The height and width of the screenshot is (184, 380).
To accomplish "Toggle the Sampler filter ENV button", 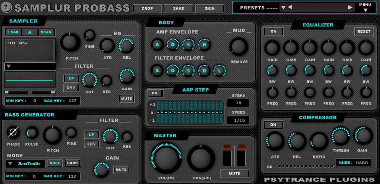I will point(71,88).
